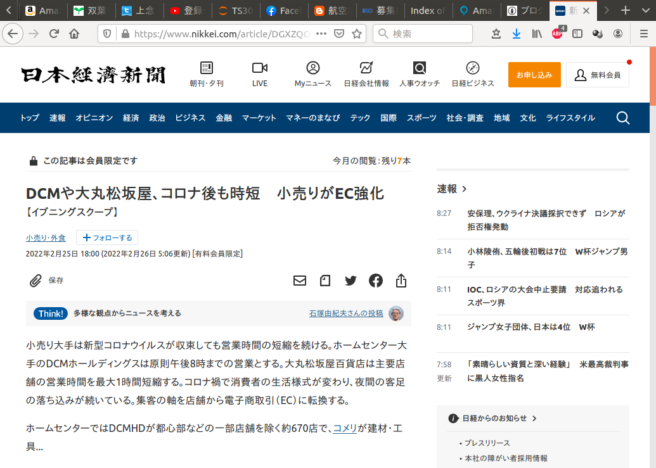Show tabs to the right with the scroll arrow
This screenshot has height=468, width=656.
(x=606, y=10)
